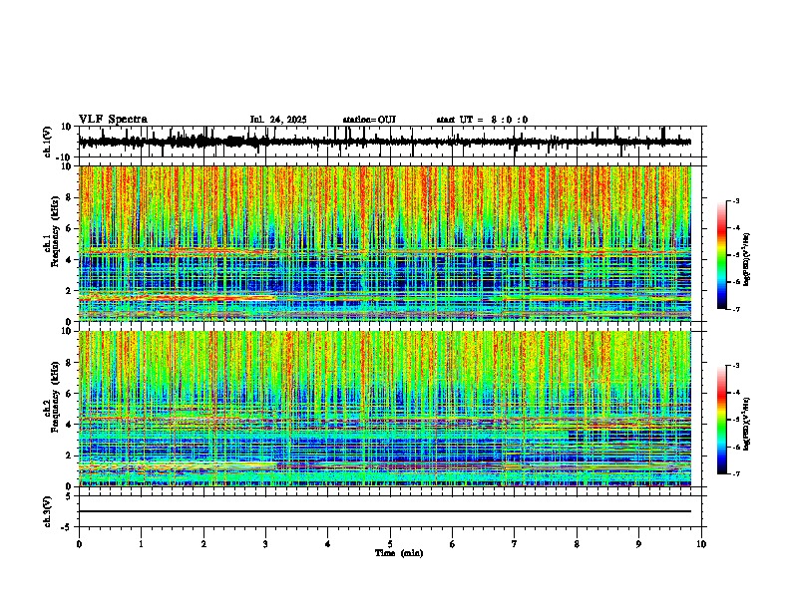
Task: Click the 'start UT = 8 : 0 : 0' label
Action: [x=482, y=120]
